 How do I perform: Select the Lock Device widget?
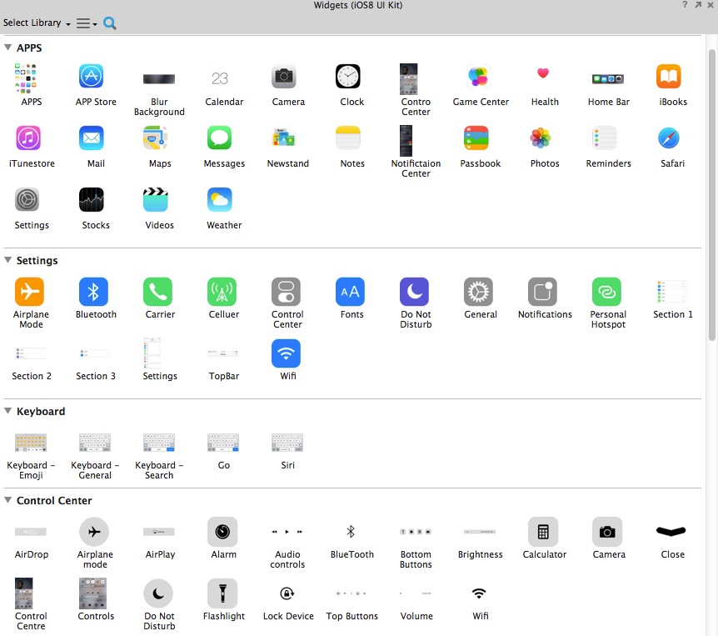(287, 593)
